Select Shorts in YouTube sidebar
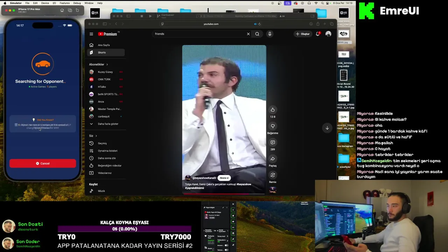448x252 pixels. [106, 52]
